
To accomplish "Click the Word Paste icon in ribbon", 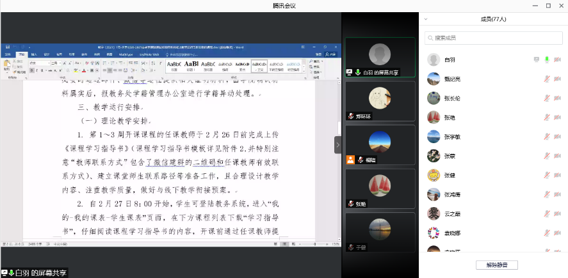I will tap(6, 64).
